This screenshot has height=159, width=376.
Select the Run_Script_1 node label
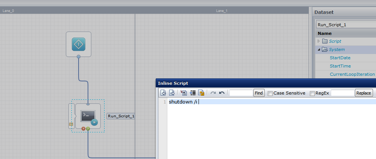[x=121, y=116]
